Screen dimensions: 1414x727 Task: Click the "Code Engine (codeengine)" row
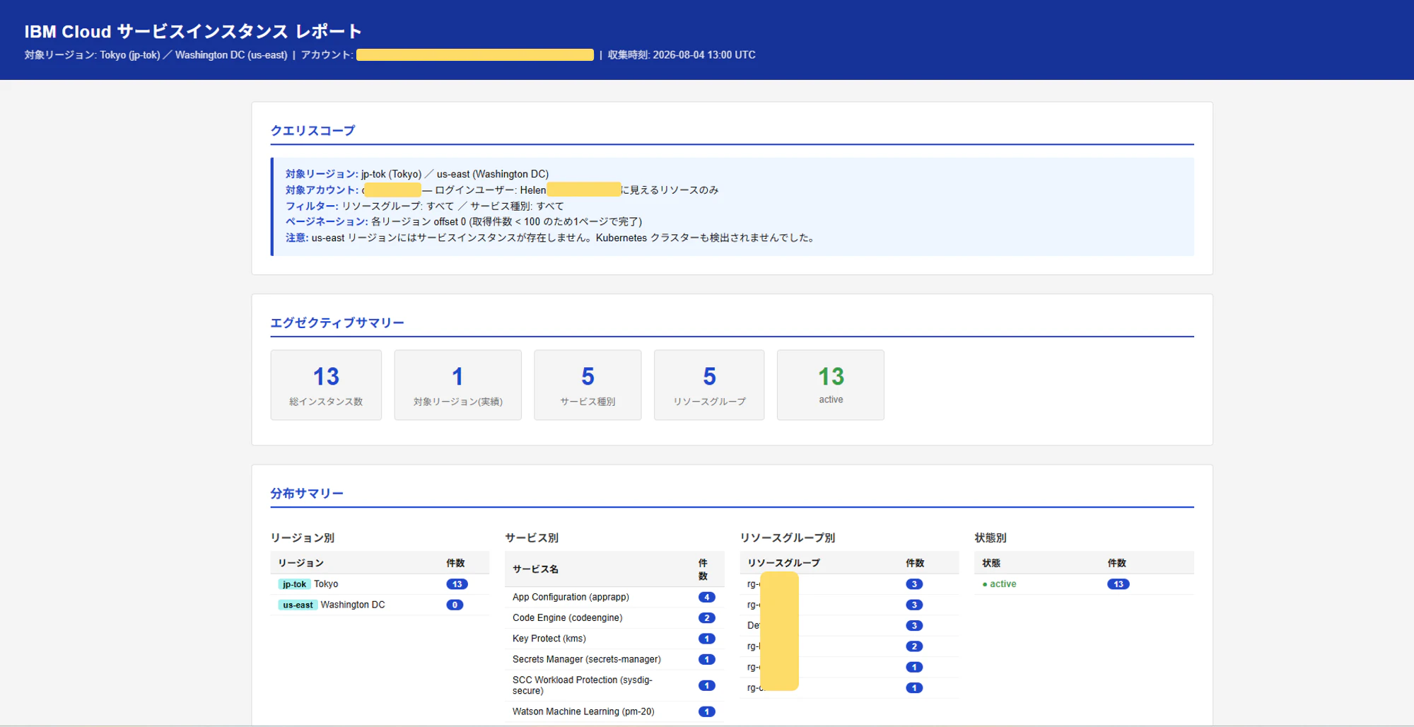[614, 618]
